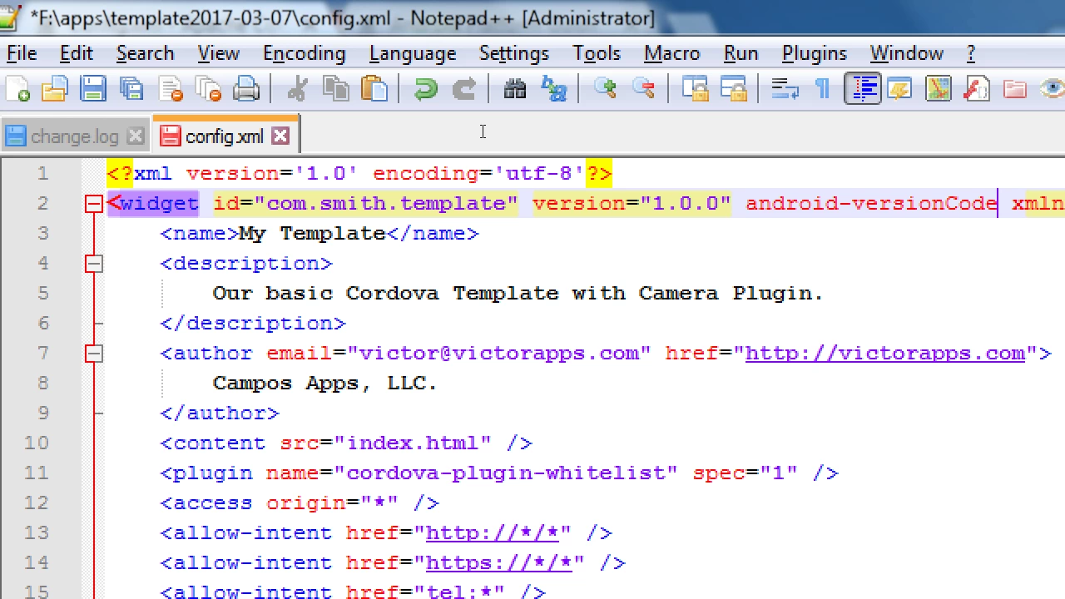Click the https://*/* link on line 14
Screen dimensions: 1065x599
tap(498, 563)
